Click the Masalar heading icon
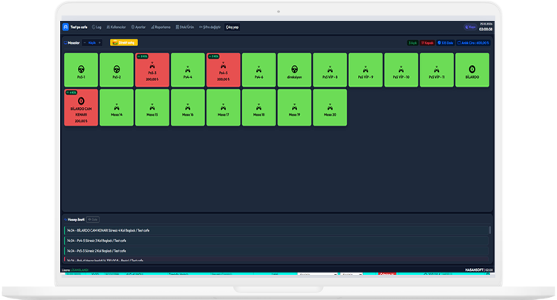Viewport: 557px width, 300px height. coord(65,42)
